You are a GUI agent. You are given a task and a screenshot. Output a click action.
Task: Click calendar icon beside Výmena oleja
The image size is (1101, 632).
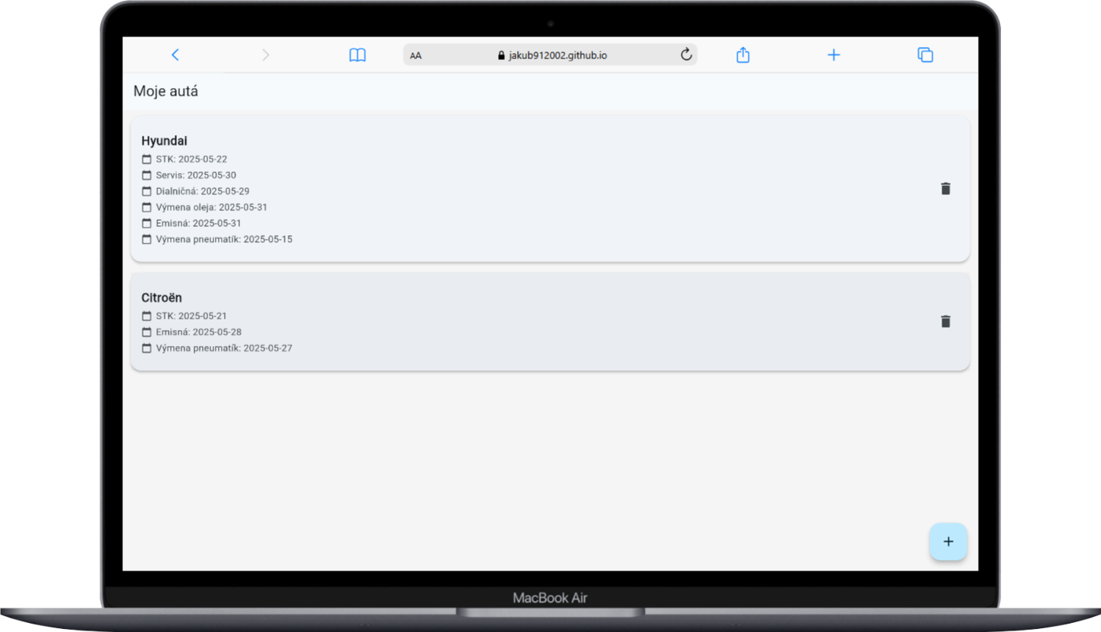tap(147, 207)
